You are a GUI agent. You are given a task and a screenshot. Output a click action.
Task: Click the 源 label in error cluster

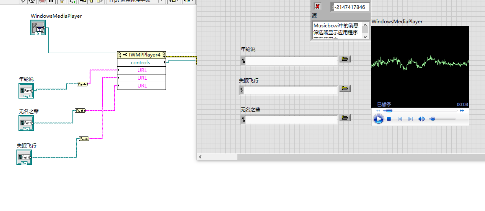click(x=314, y=16)
